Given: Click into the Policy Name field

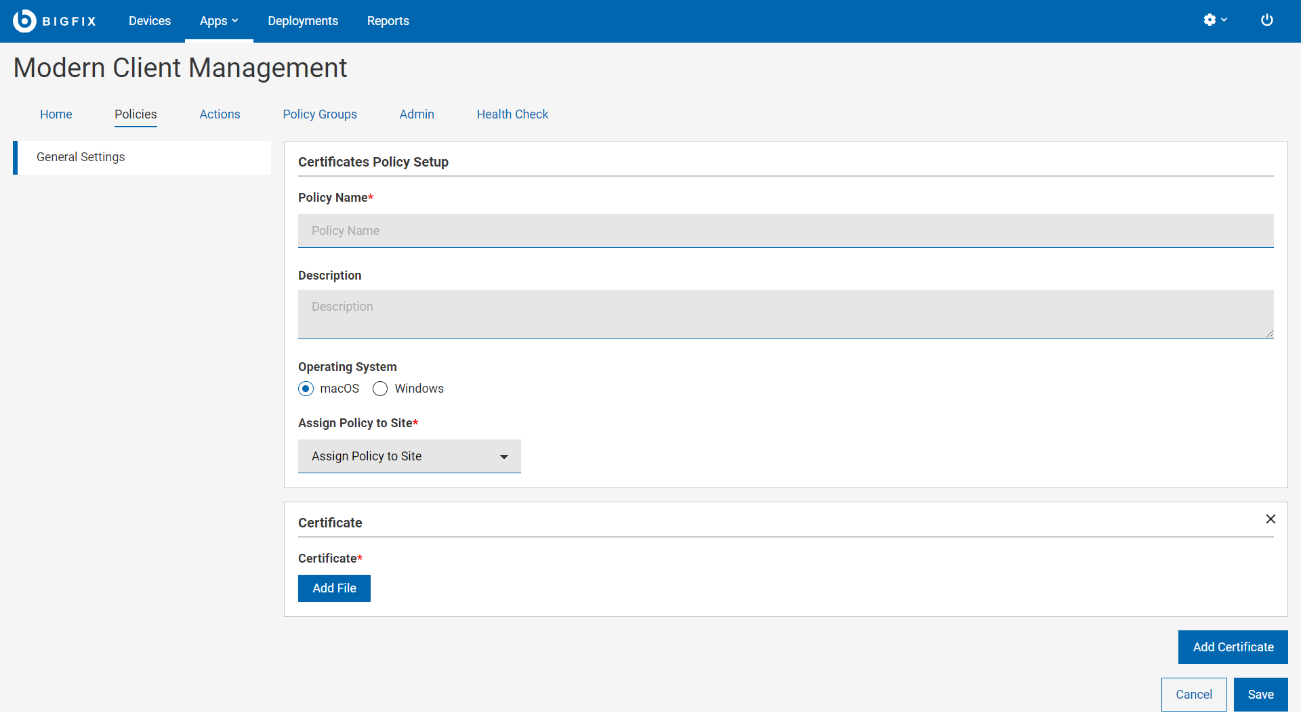Looking at the screenshot, I should tap(785, 231).
